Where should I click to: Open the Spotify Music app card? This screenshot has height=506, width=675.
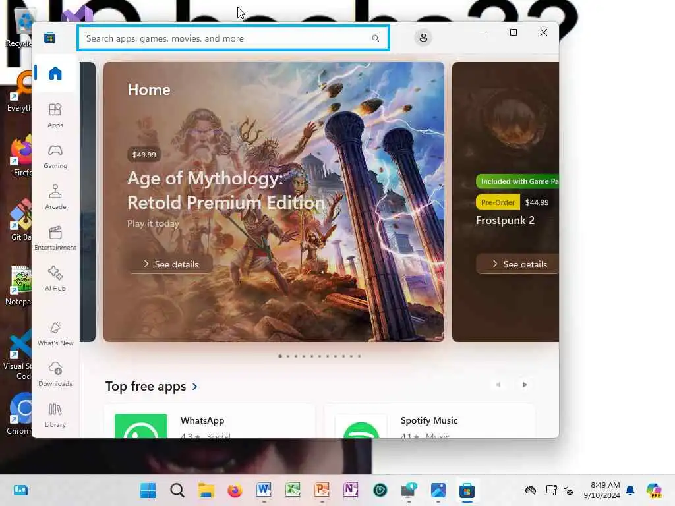click(429, 421)
